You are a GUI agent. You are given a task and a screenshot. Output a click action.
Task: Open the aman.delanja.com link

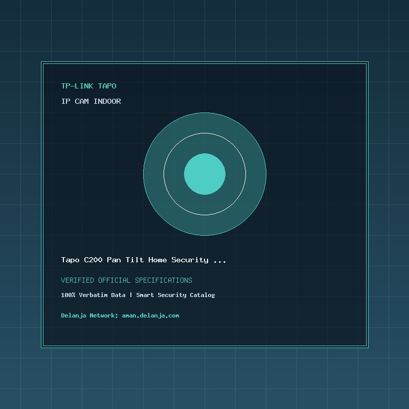click(x=150, y=315)
